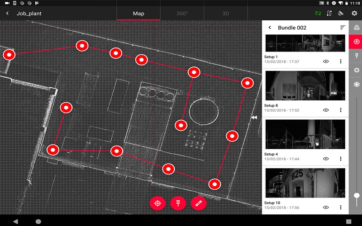The height and width of the screenshot is (226, 362).
Task: Toggle visibility eye for Setup 1
Action: click(x=326, y=61)
